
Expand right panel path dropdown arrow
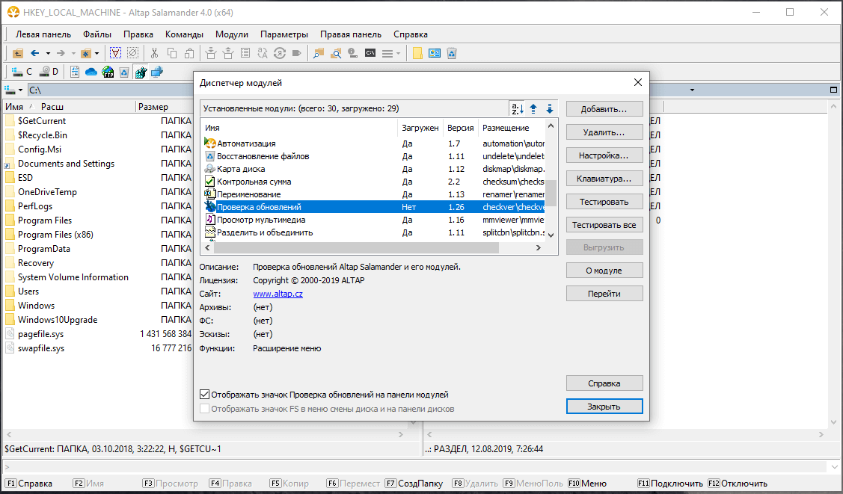[x=692, y=90]
